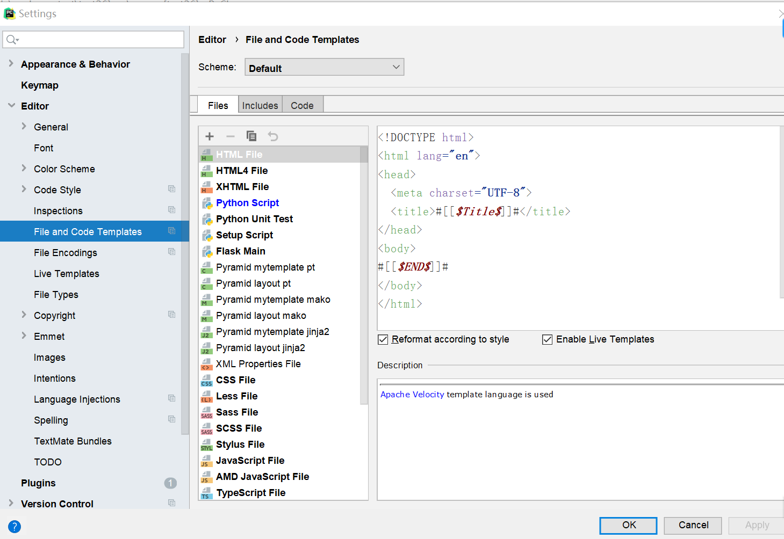Click the Cancel button
Viewport: 784px width, 539px height.
[693, 526]
